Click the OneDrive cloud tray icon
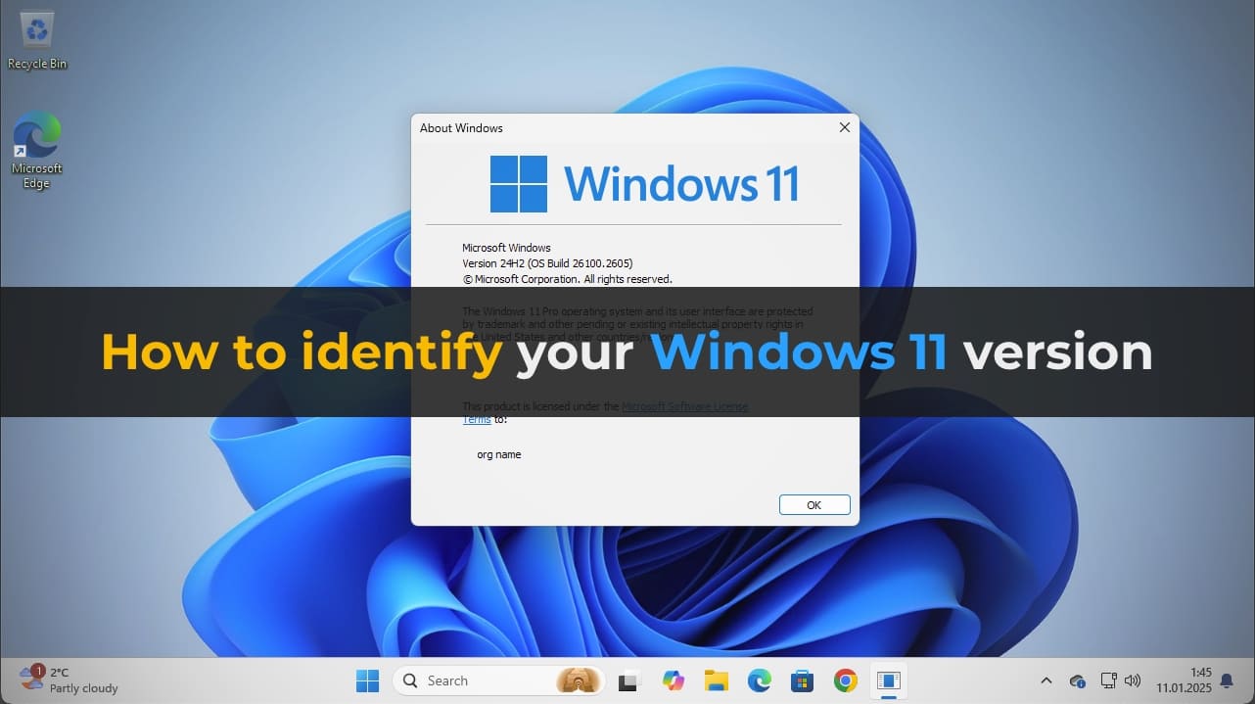Screen dimensions: 1255x704 point(1078,681)
